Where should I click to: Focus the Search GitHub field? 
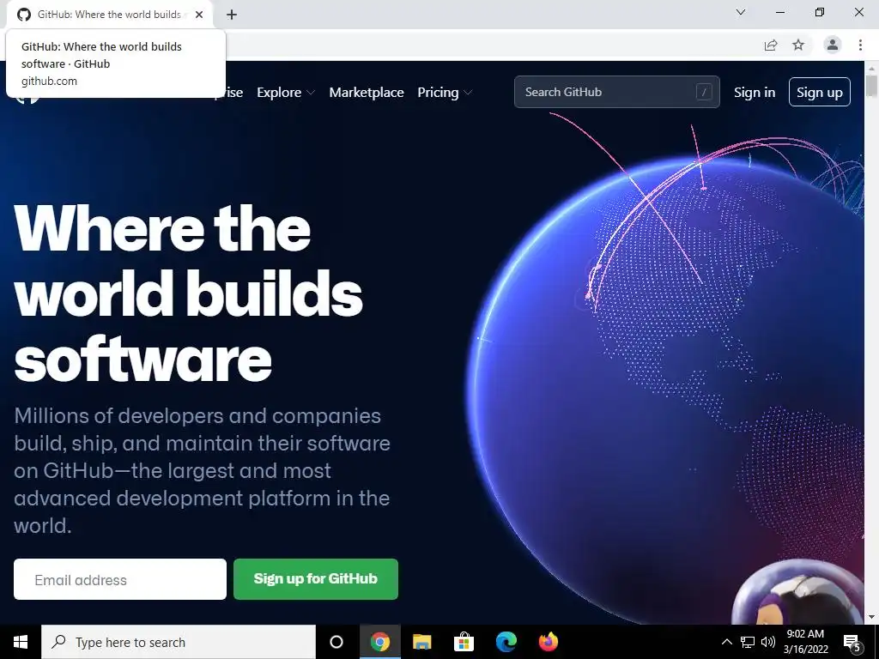point(616,92)
